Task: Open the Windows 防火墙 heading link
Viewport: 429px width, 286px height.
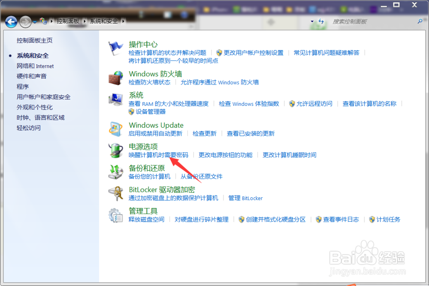Action: pos(155,74)
